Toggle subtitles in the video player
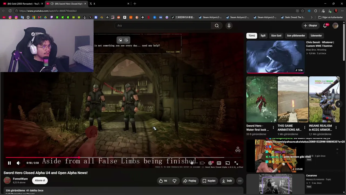The height and width of the screenshot is (195, 346). [x=202, y=163]
